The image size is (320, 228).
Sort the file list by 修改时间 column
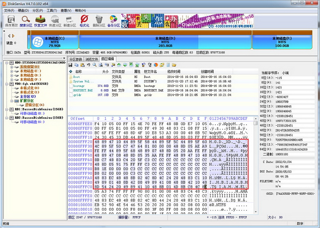pyautogui.click(x=174, y=71)
